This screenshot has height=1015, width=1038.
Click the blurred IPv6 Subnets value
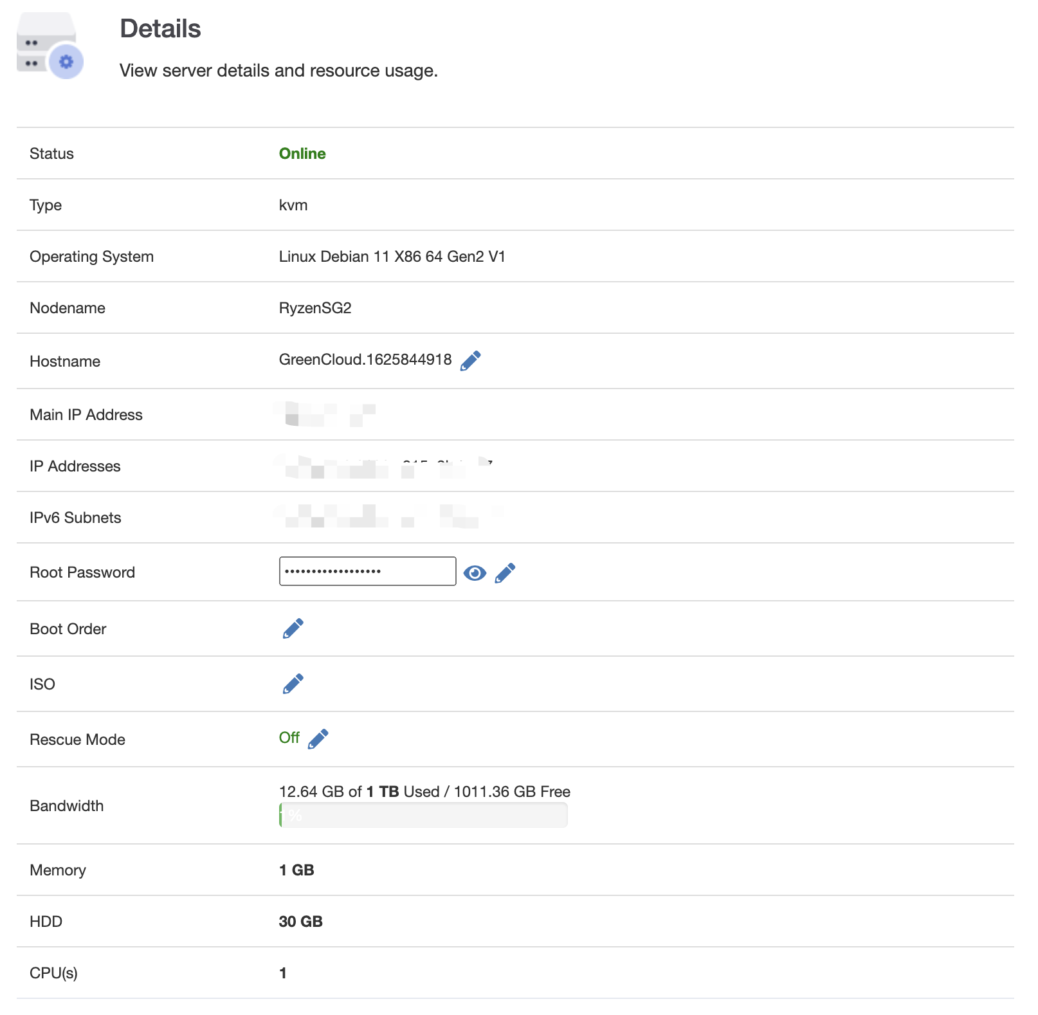tap(385, 517)
